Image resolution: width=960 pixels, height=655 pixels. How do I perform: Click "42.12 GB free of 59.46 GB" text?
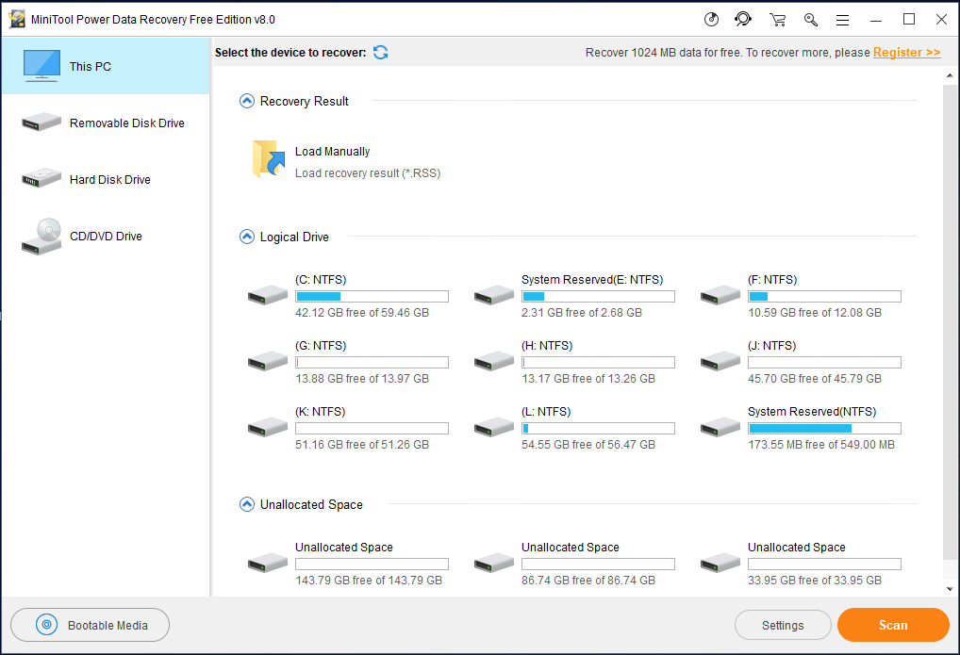pyautogui.click(x=362, y=313)
